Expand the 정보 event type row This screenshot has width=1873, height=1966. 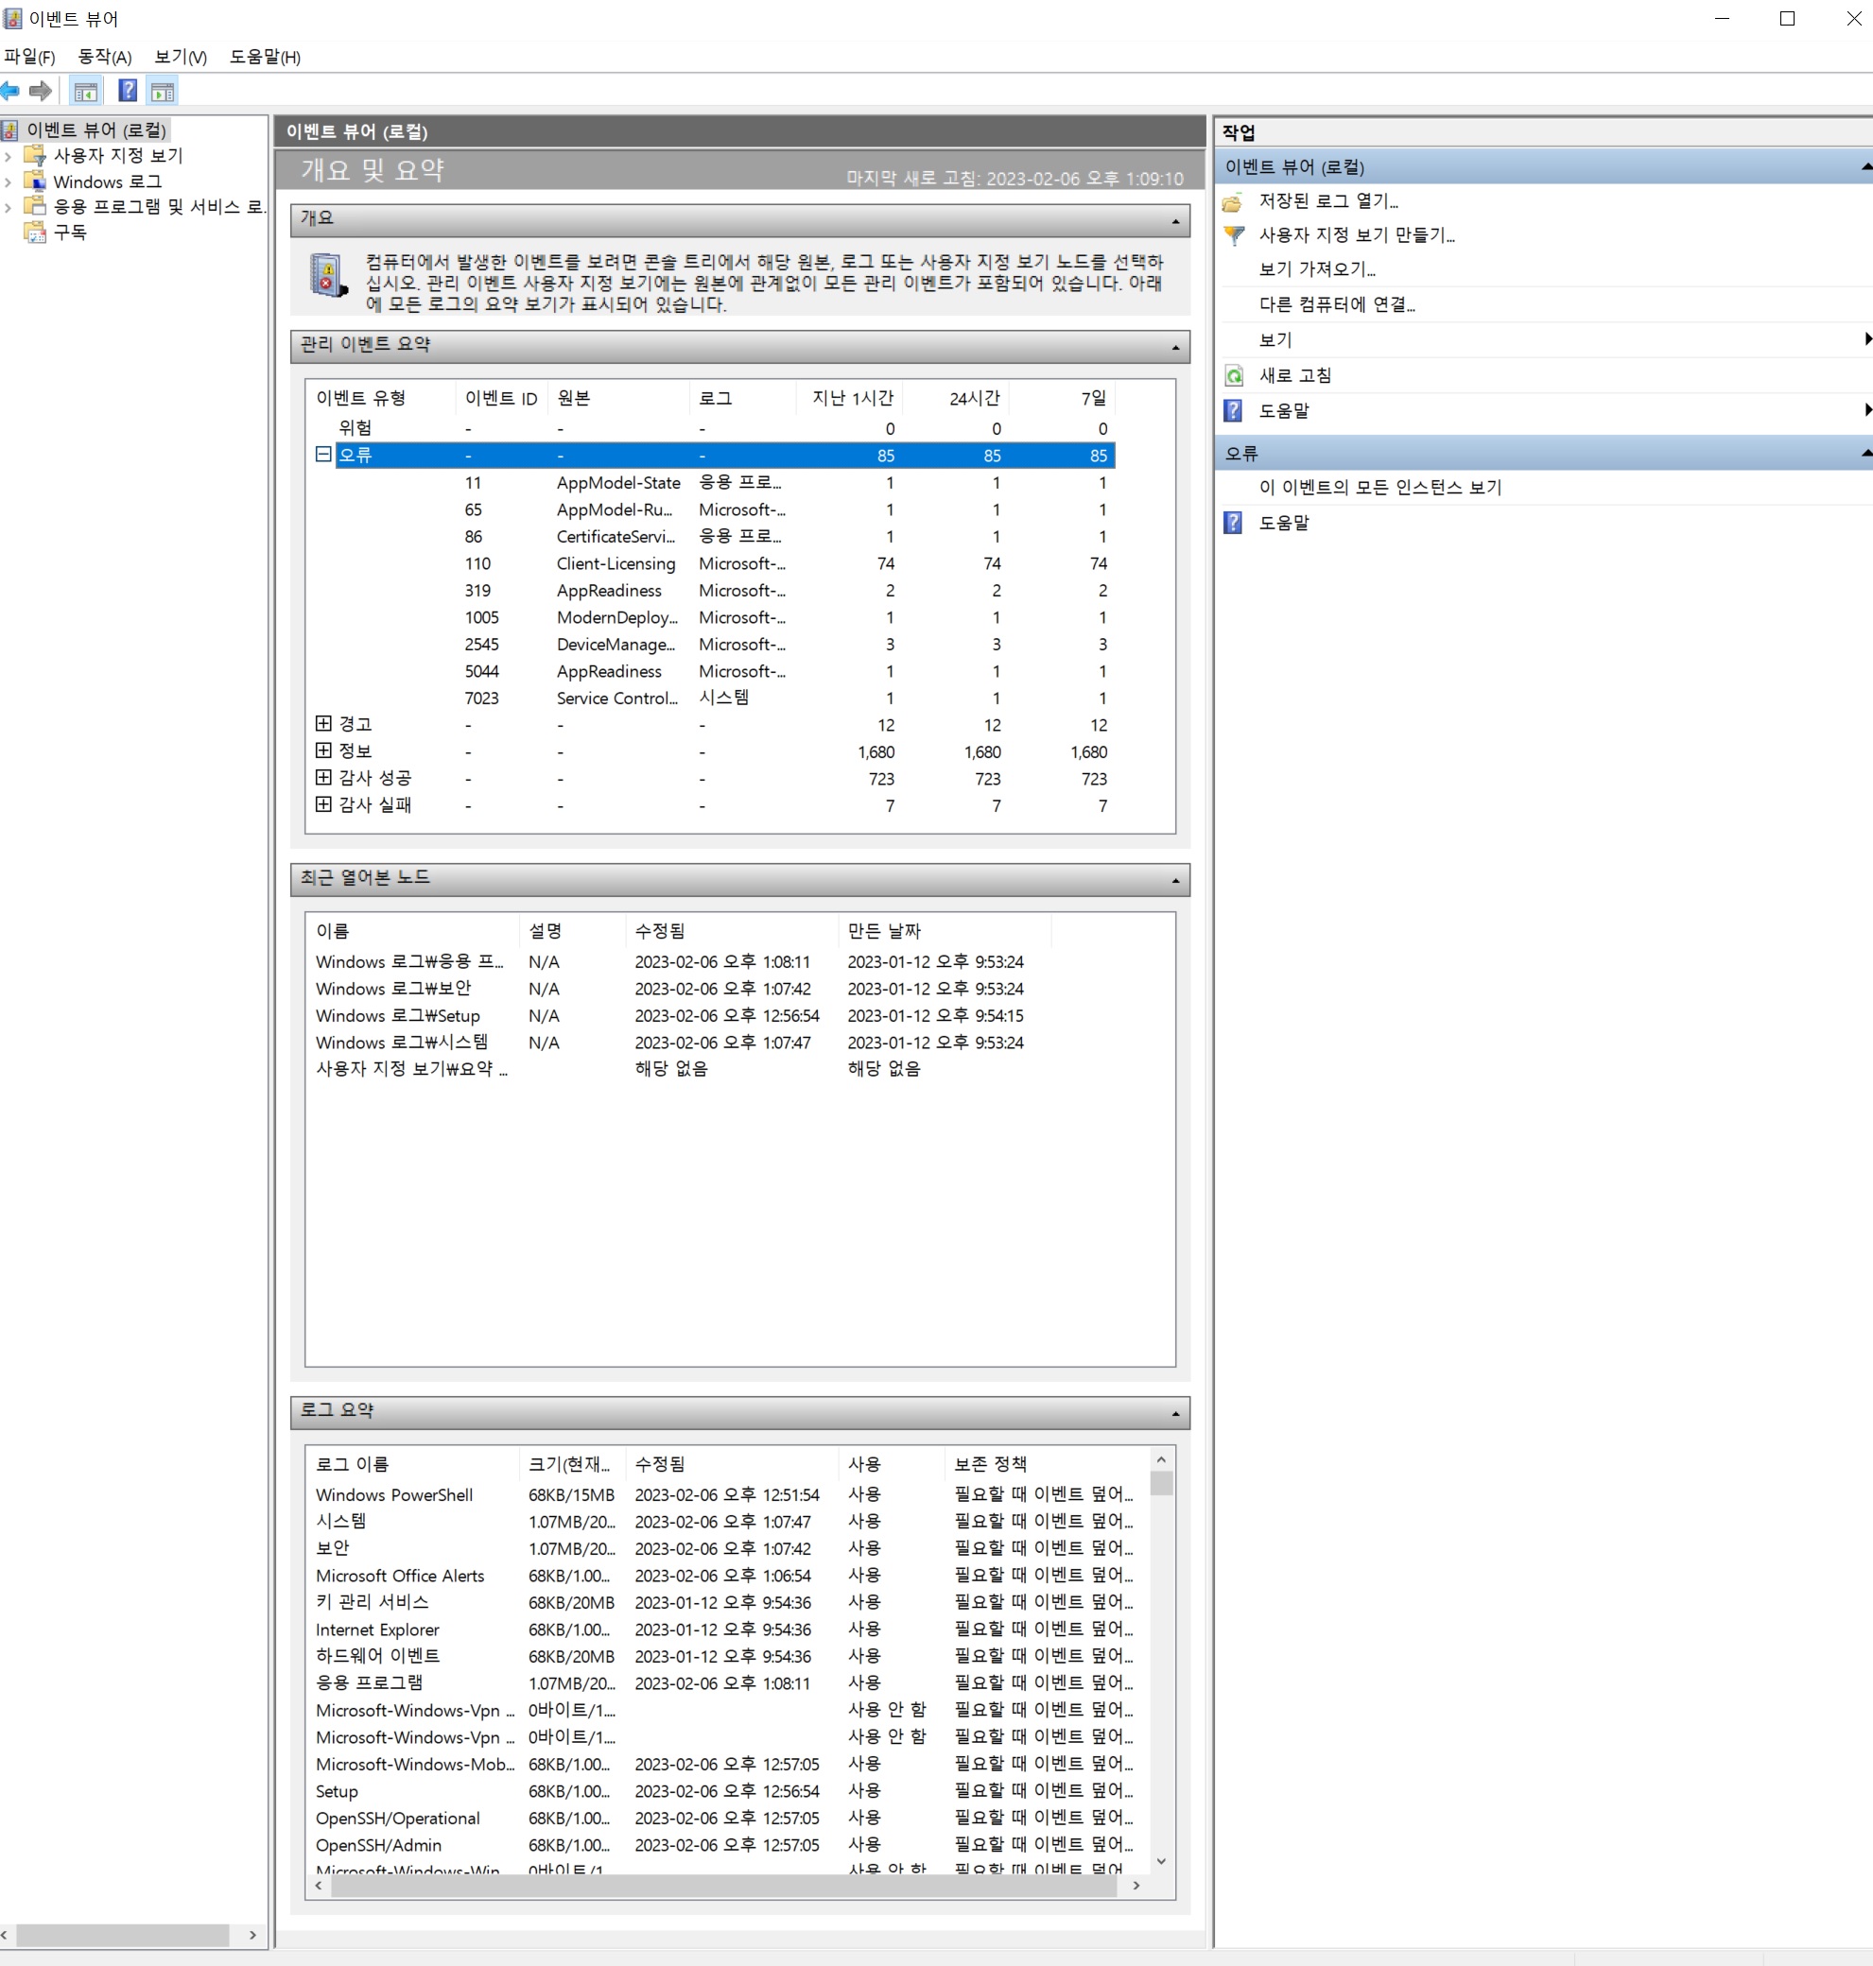[x=323, y=750]
